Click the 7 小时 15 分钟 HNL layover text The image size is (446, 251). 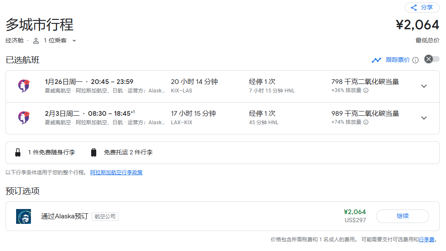tap(272, 90)
